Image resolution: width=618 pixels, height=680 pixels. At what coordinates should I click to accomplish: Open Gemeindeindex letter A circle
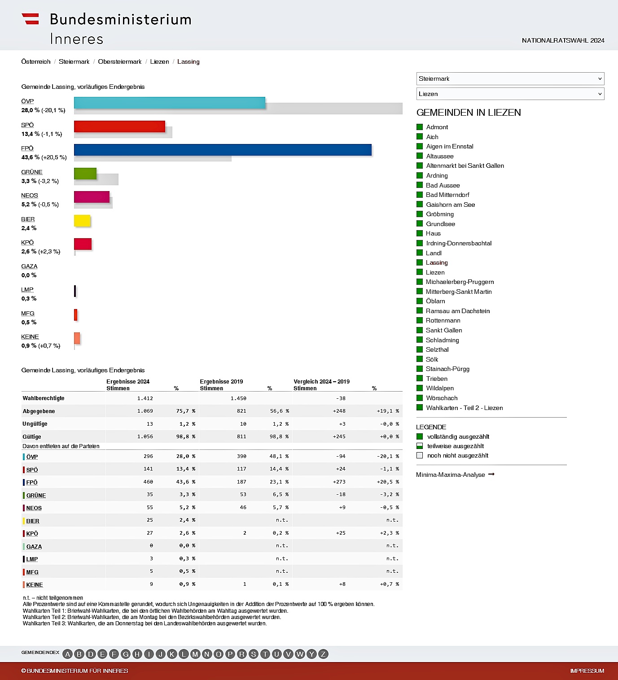pos(68,654)
